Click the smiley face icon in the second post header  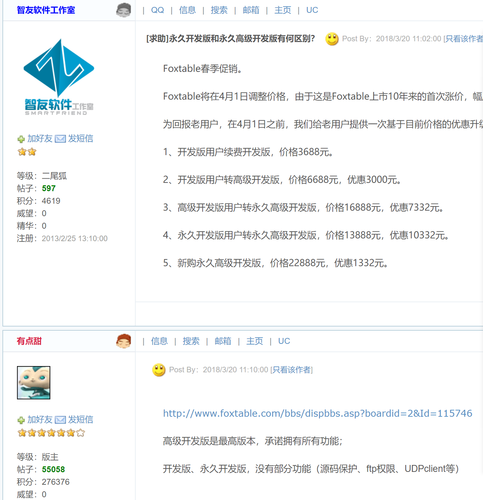[x=159, y=370]
